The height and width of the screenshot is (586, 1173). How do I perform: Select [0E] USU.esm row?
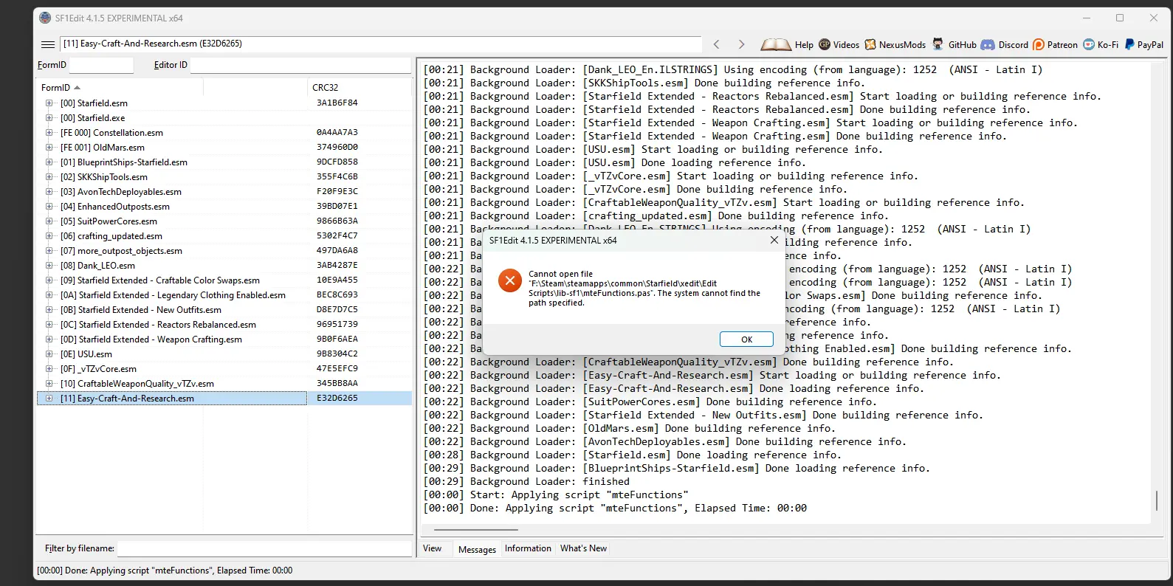[224, 354]
